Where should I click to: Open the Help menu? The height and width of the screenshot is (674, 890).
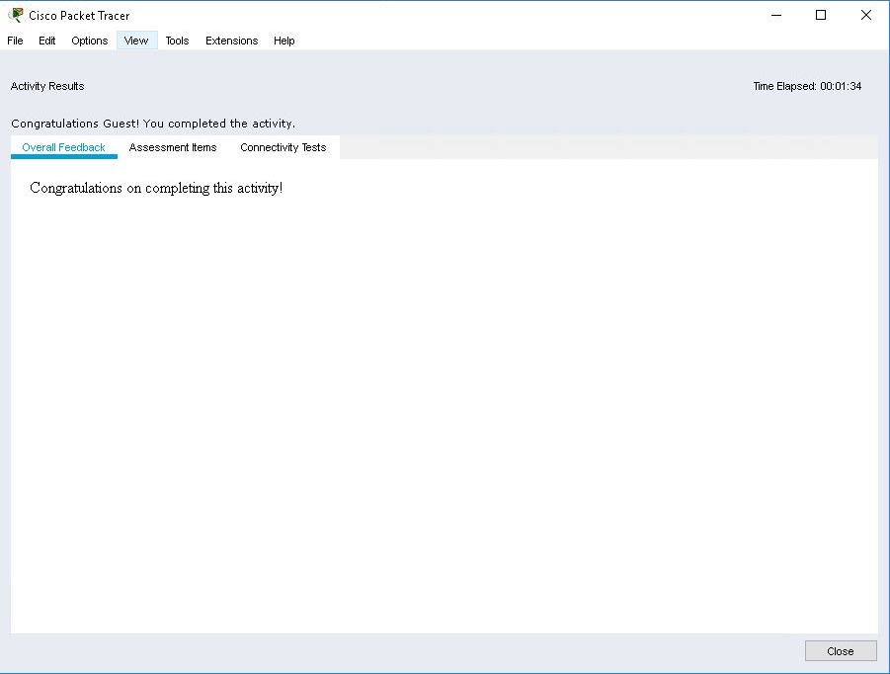[x=283, y=41]
